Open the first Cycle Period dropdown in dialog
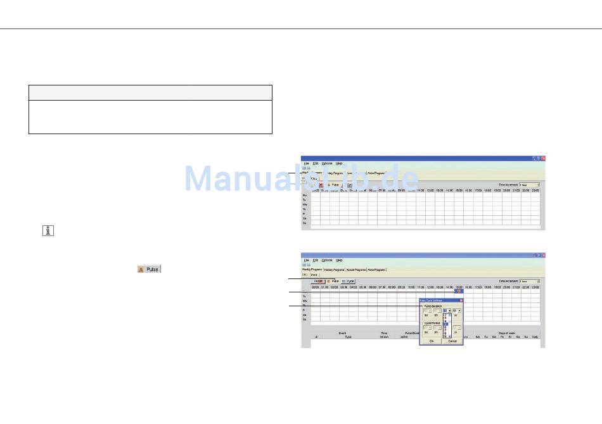Image resolution: width=602 pixels, height=424 pixels. click(427, 328)
